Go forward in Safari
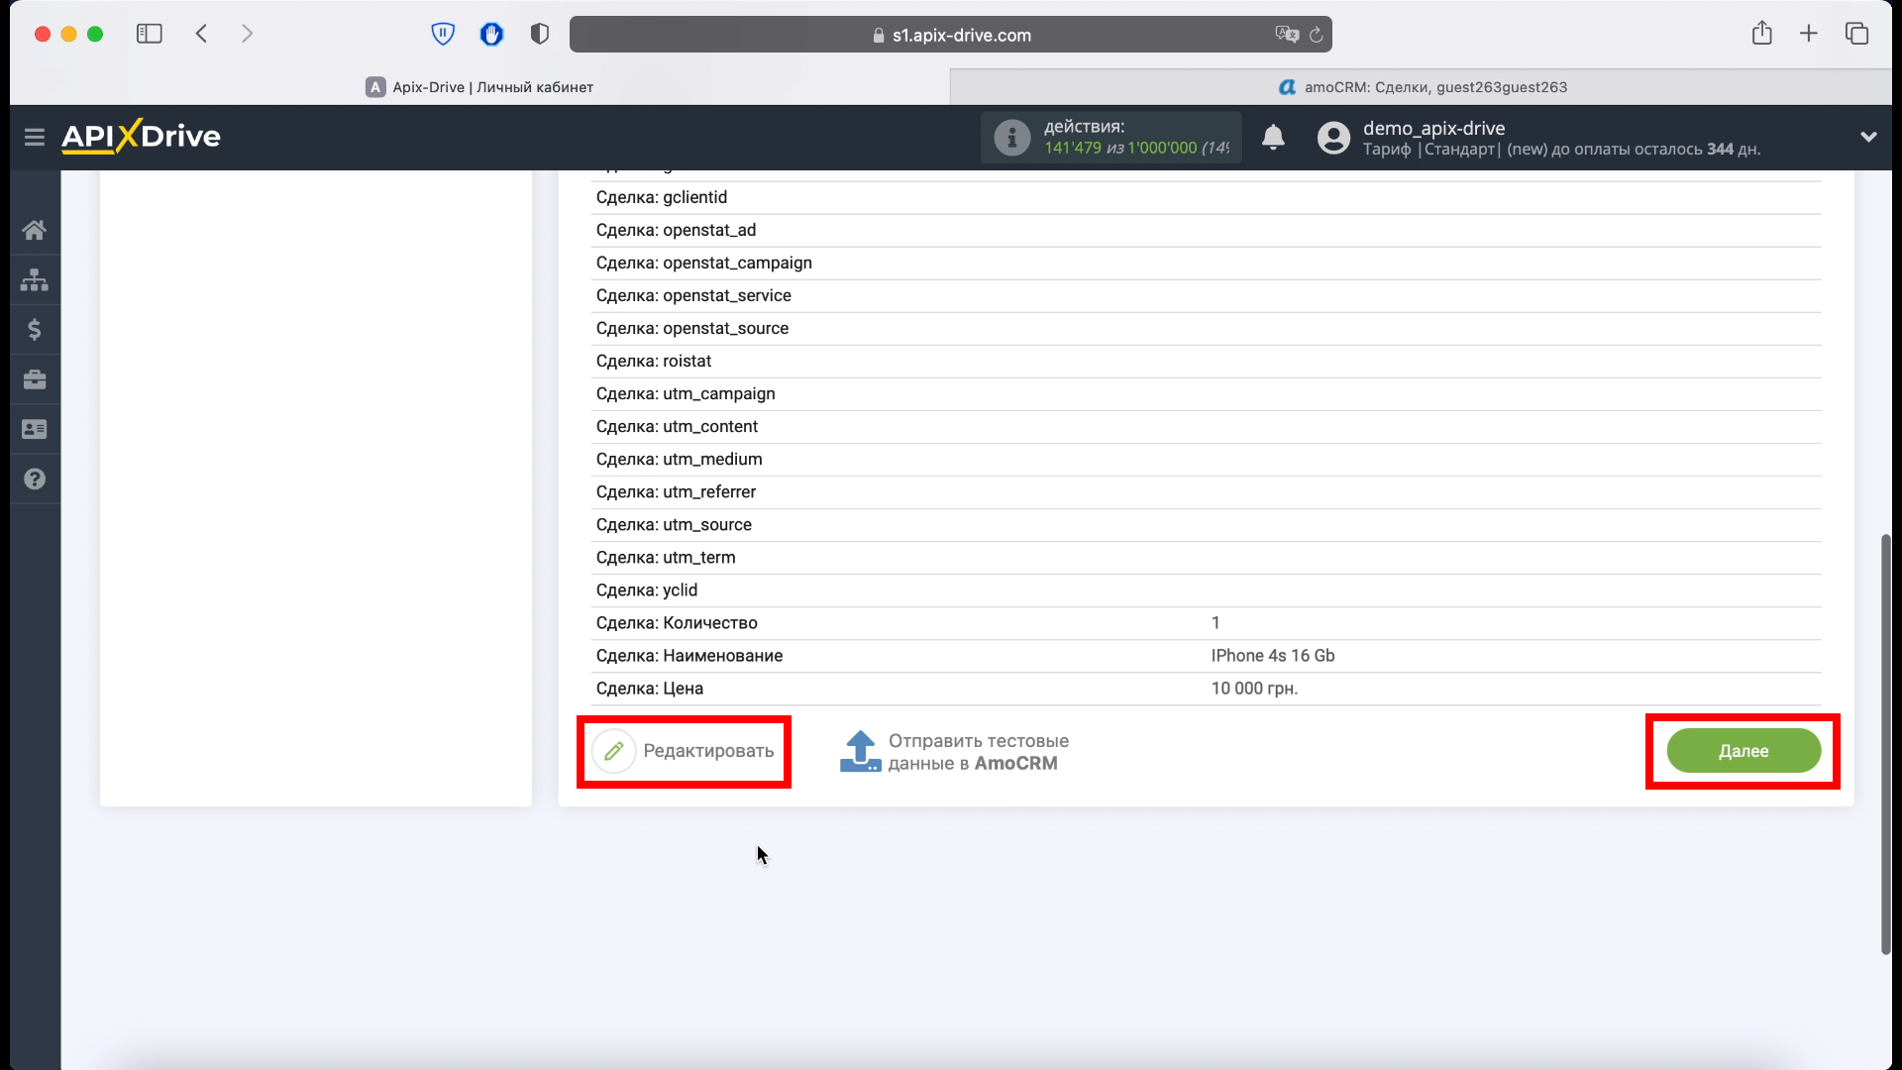1902x1070 pixels. 247,34
